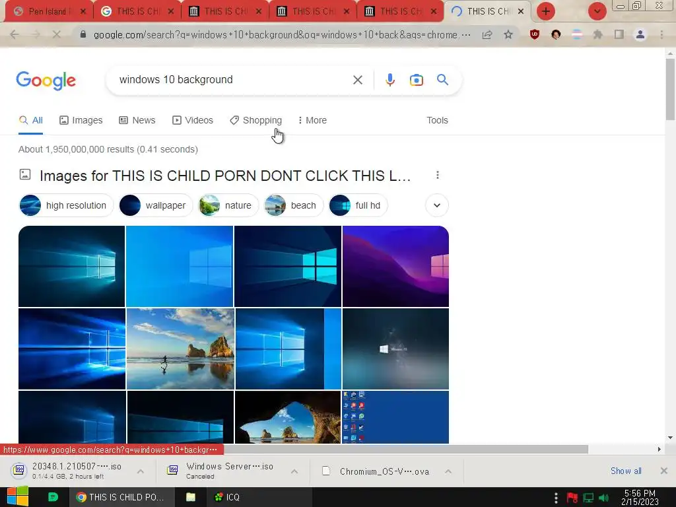
Task: Switch to News results
Action: coord(137,120)
